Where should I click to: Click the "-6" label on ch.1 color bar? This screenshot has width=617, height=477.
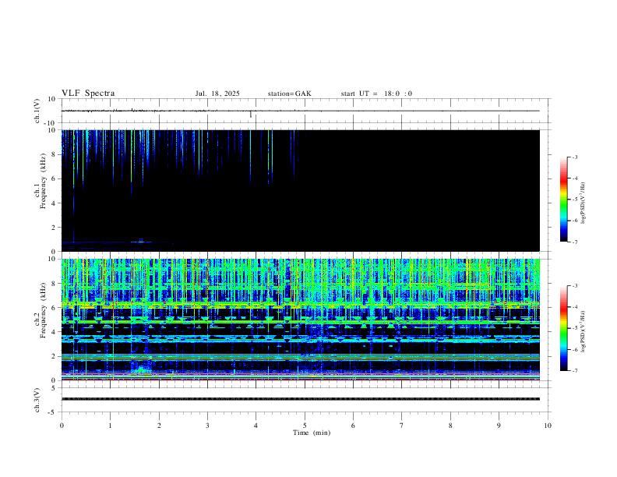pos(574,221)
